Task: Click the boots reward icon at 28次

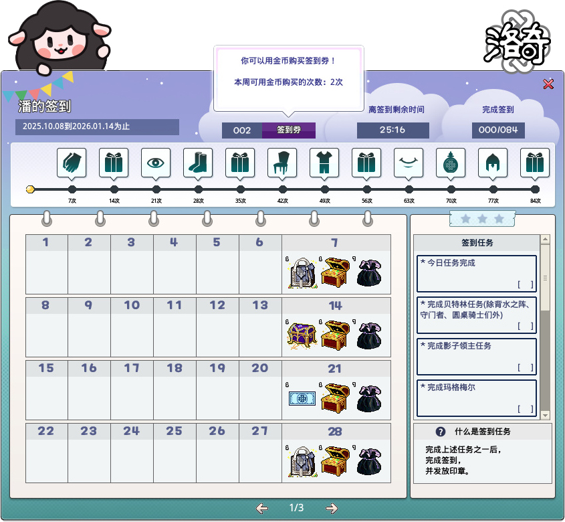Action: click(x=198, y=163)
